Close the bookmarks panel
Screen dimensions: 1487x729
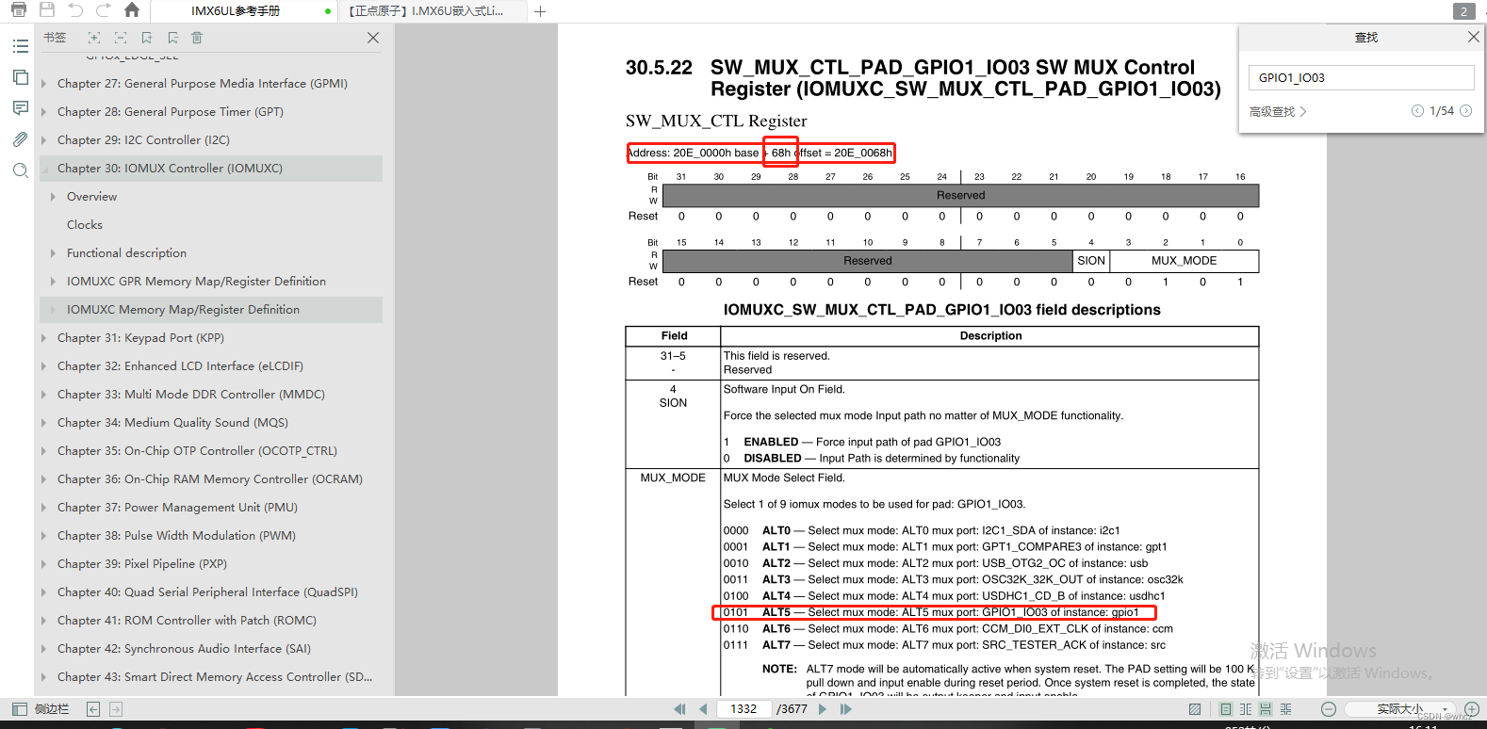[373, 38]
